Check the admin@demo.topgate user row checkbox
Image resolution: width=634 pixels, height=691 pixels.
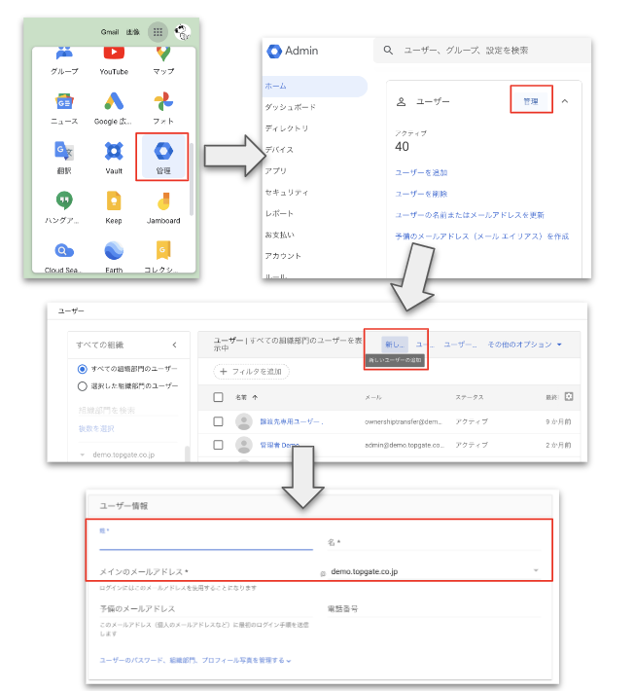coord(218,445)
